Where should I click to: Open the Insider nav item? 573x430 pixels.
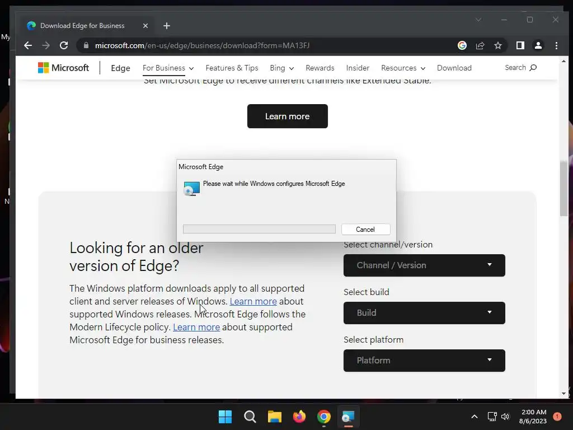[x=358, y=68]
